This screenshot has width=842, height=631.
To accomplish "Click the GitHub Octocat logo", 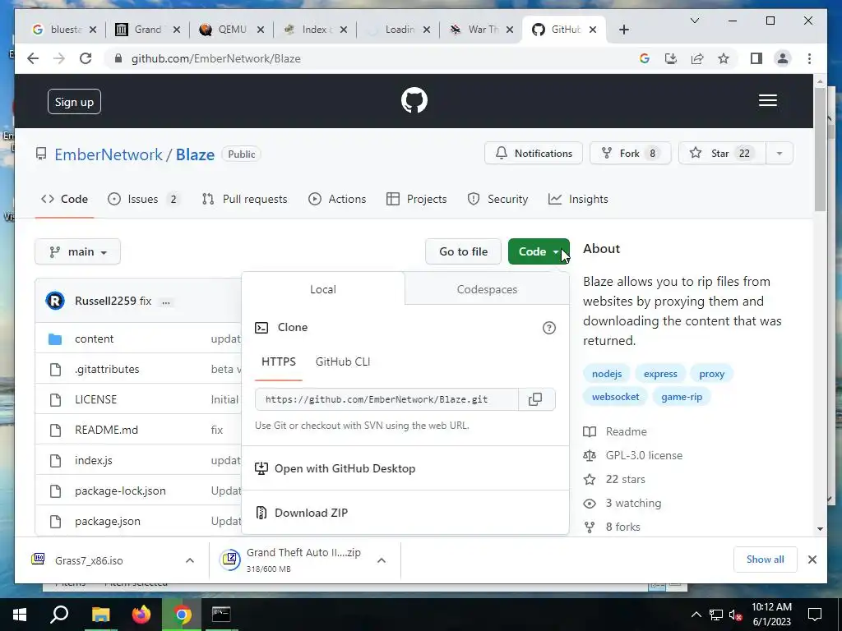I will (x=414, y=100).
